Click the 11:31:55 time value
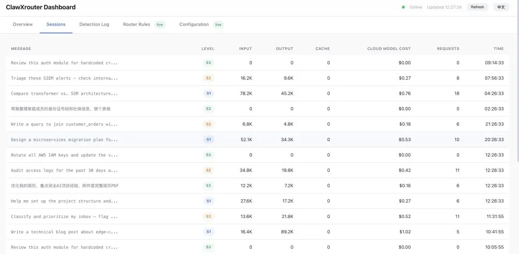 (495, 217)
